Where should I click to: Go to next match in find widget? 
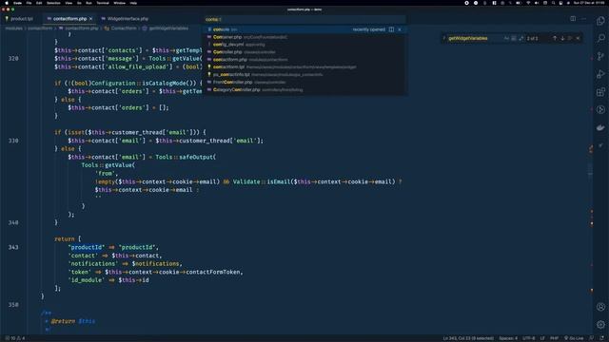(562, 38)
